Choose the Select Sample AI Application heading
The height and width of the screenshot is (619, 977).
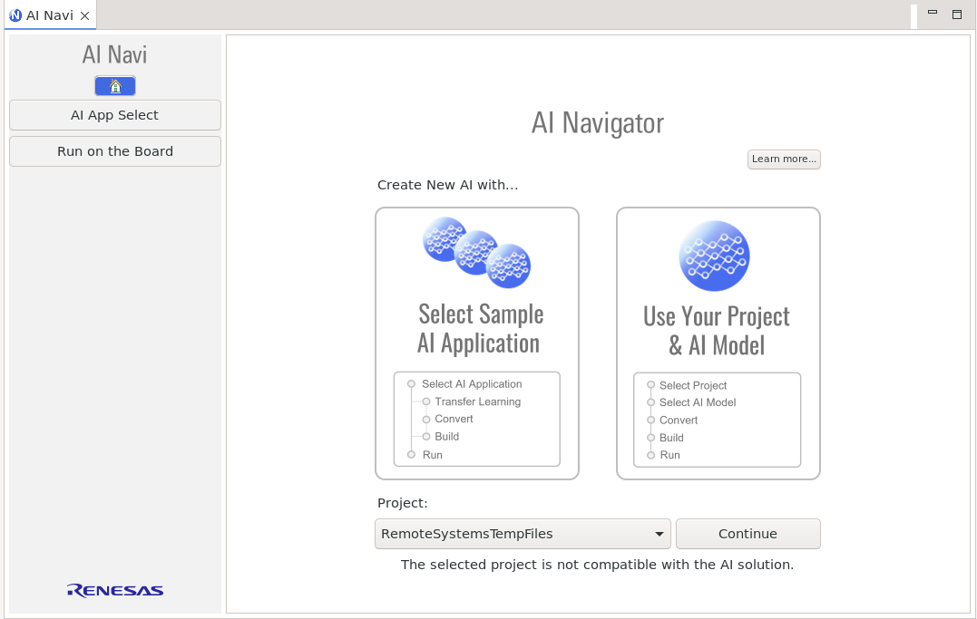coord(479,328)
